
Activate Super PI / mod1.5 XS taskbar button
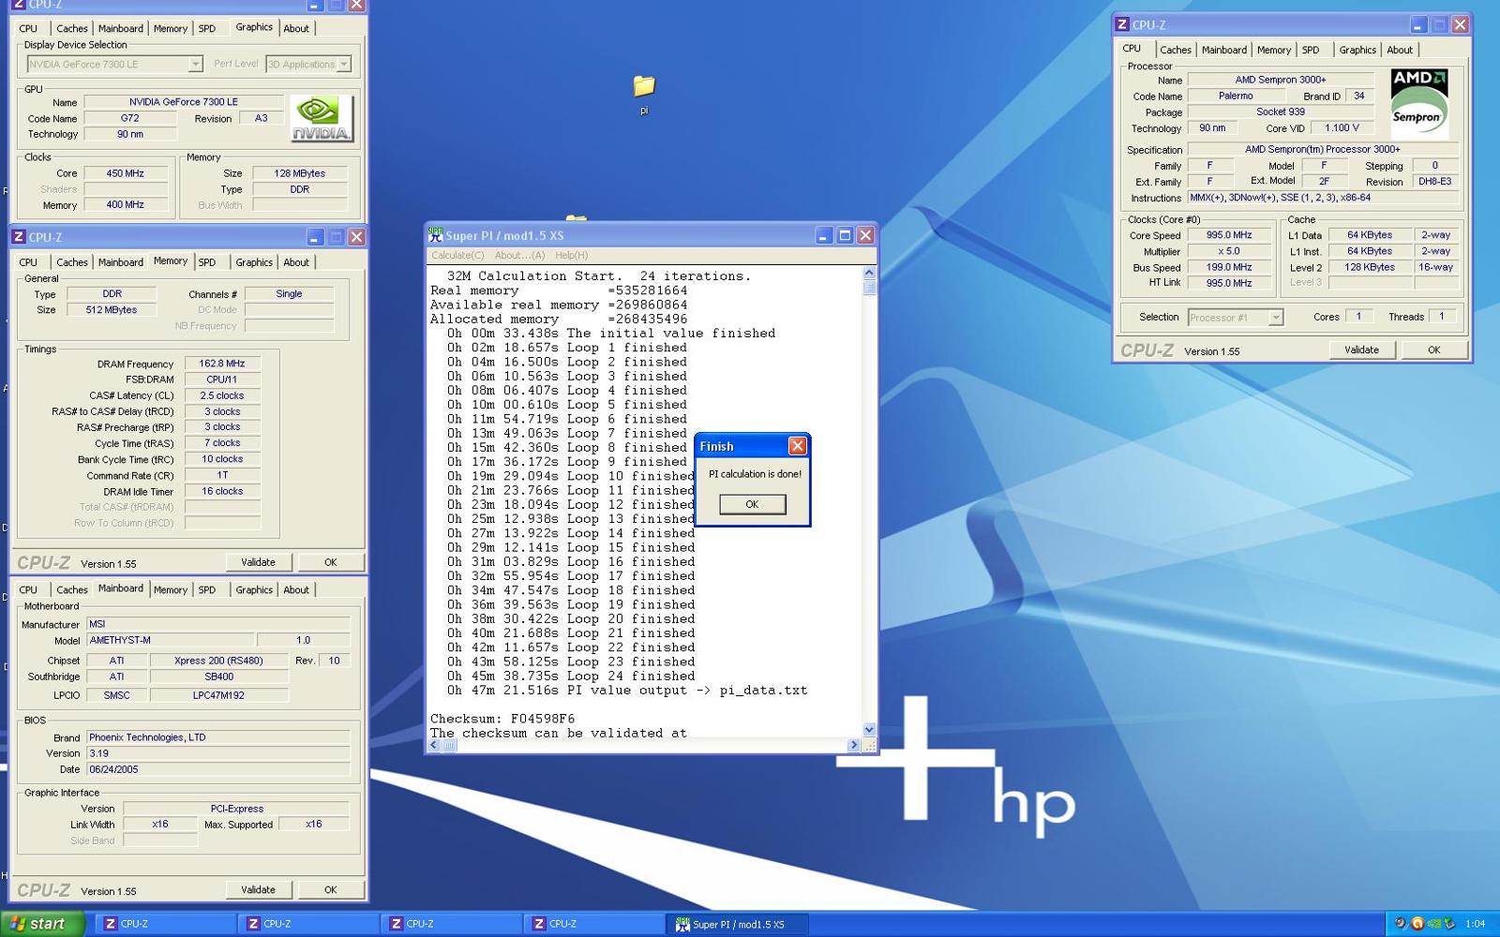pyautogui.click(x=738, y=924)
